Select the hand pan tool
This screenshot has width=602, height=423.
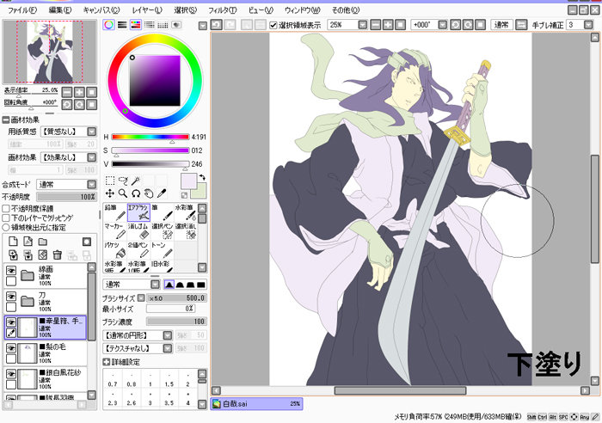[149, 194]
